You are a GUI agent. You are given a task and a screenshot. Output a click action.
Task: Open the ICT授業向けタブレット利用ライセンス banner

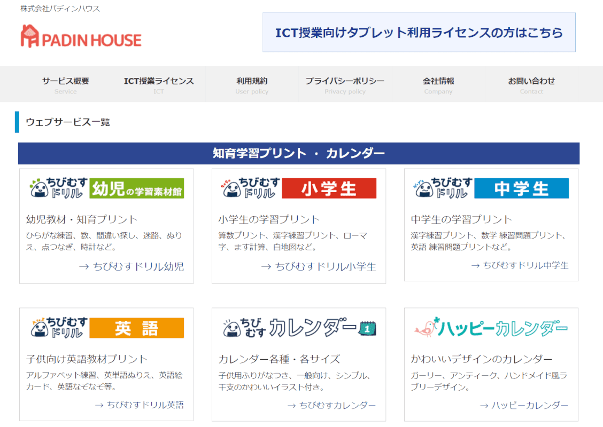point(419,32)
